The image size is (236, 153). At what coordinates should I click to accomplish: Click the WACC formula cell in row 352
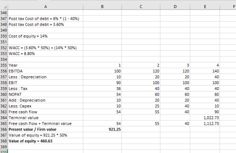click(46, 48)
